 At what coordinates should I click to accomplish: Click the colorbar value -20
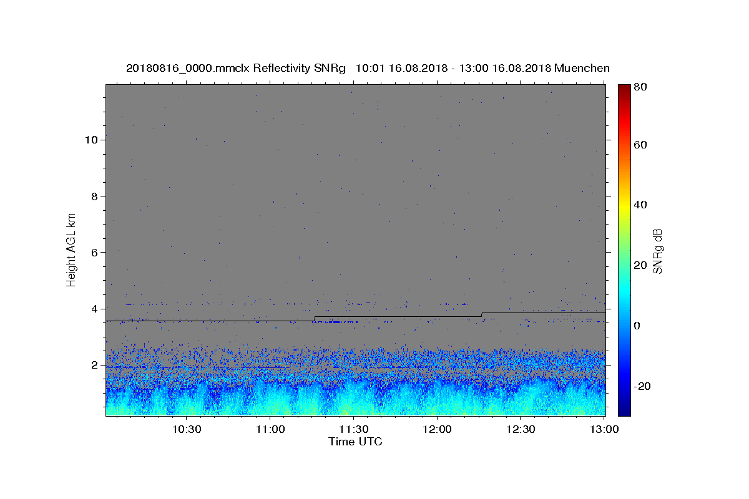(x=644, y=386)
